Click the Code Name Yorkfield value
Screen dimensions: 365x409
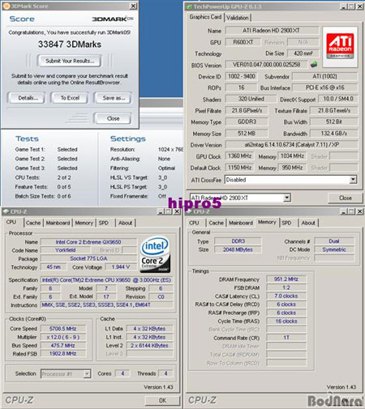pos(66,250)
